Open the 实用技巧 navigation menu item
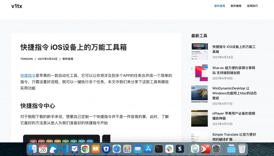Viewport: 274px width, 156px height. (x=252, y=6)
